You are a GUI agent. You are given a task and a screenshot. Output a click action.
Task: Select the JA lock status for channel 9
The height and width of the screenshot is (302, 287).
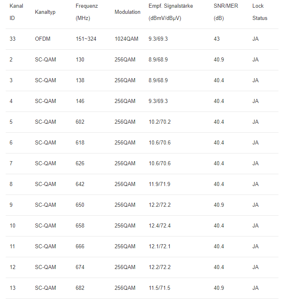[255, 205]
